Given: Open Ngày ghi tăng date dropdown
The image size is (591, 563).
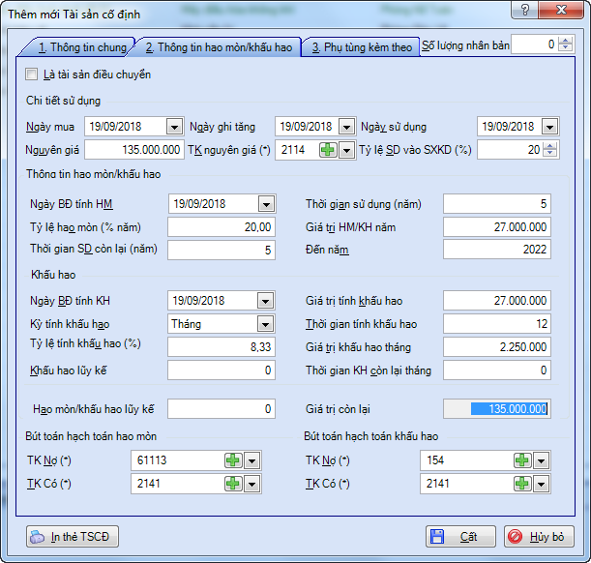Looking at the screenshot, I should click(346, 127).
